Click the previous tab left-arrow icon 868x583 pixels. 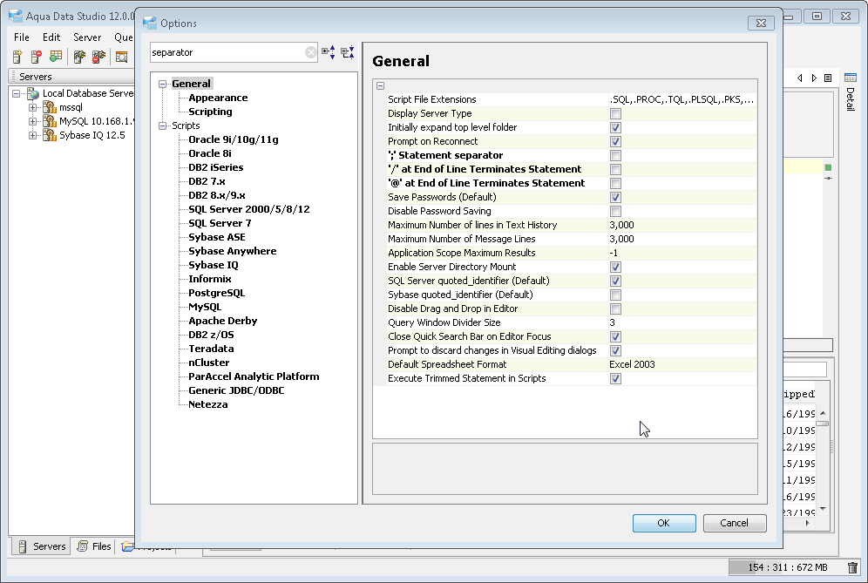[x=799, y=78]
